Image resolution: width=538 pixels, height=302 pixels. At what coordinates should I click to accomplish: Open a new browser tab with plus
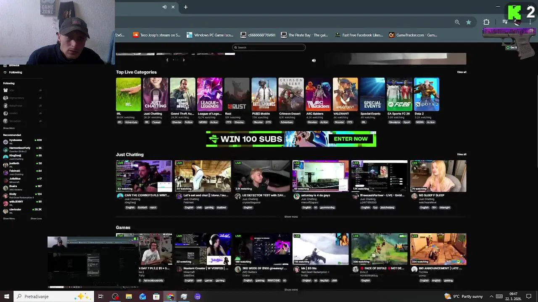(185, 7)
